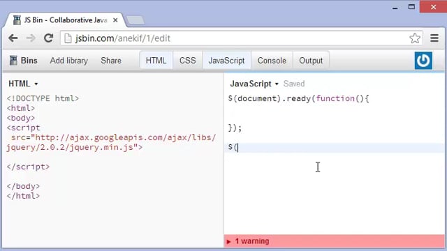Screen dimensions: 447x251
Task: Expand the HTML panel dropdown arrow
Action: click(x=36, y=84)
